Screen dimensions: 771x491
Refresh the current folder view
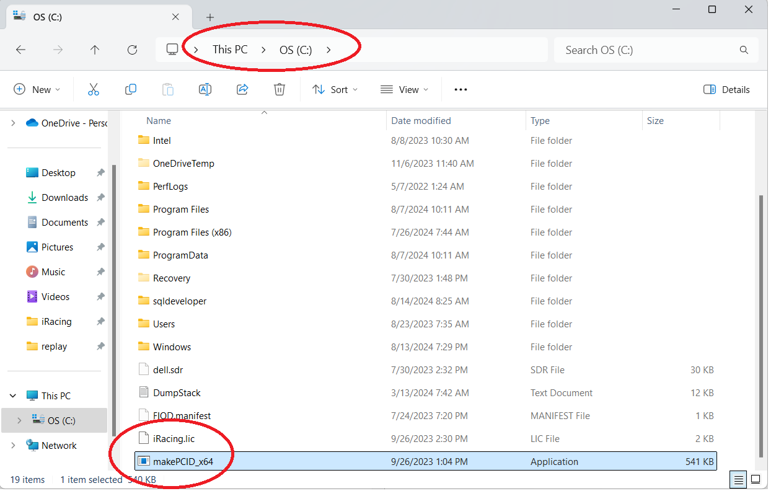coord(132,50)
